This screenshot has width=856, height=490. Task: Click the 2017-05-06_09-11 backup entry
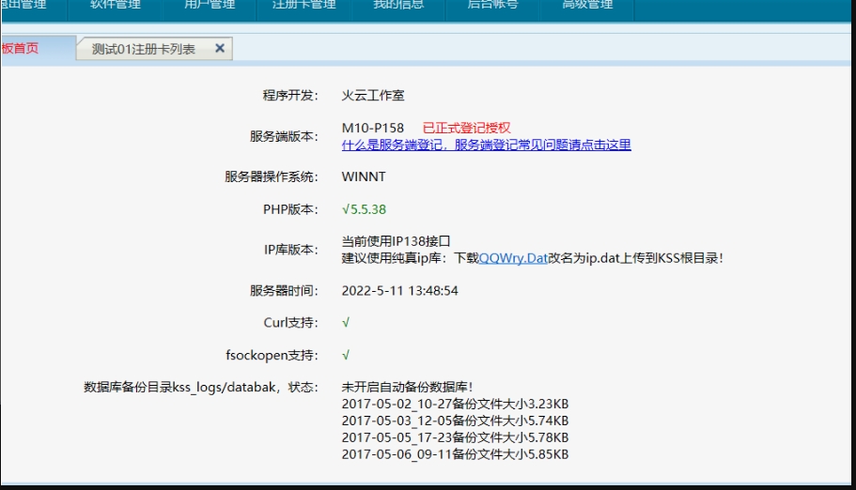(455, 454)
